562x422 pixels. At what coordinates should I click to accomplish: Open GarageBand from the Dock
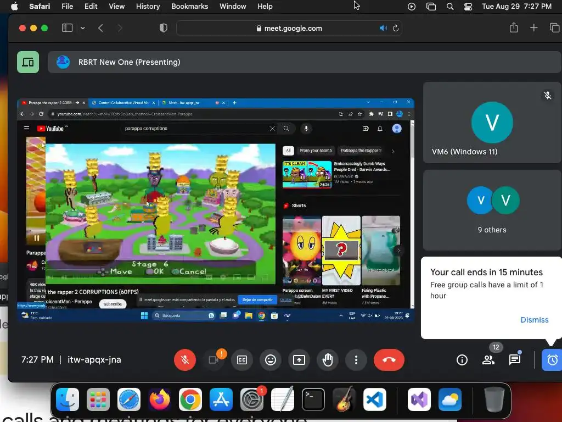[344, 399]
